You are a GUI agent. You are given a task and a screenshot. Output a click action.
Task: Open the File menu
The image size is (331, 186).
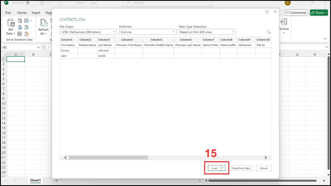click(x=8, y=13)
